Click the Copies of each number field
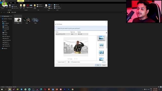 (66, 62)
